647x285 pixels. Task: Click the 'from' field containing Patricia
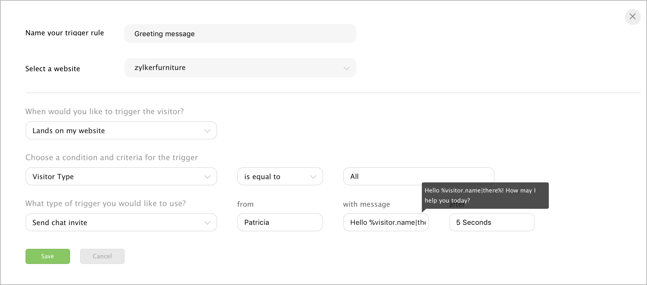coord(280,222)
